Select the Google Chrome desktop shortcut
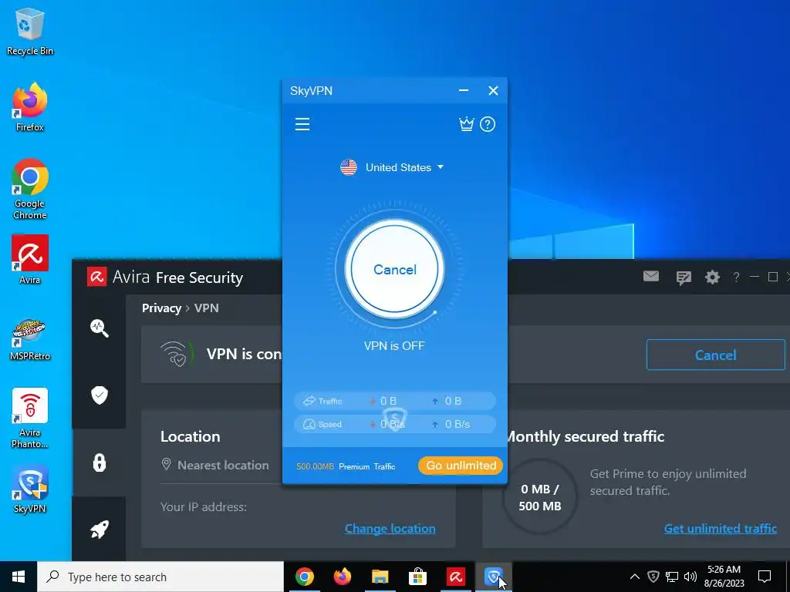Image resolution: width=790 pixels, height=592 pixels. pos(30,190)
